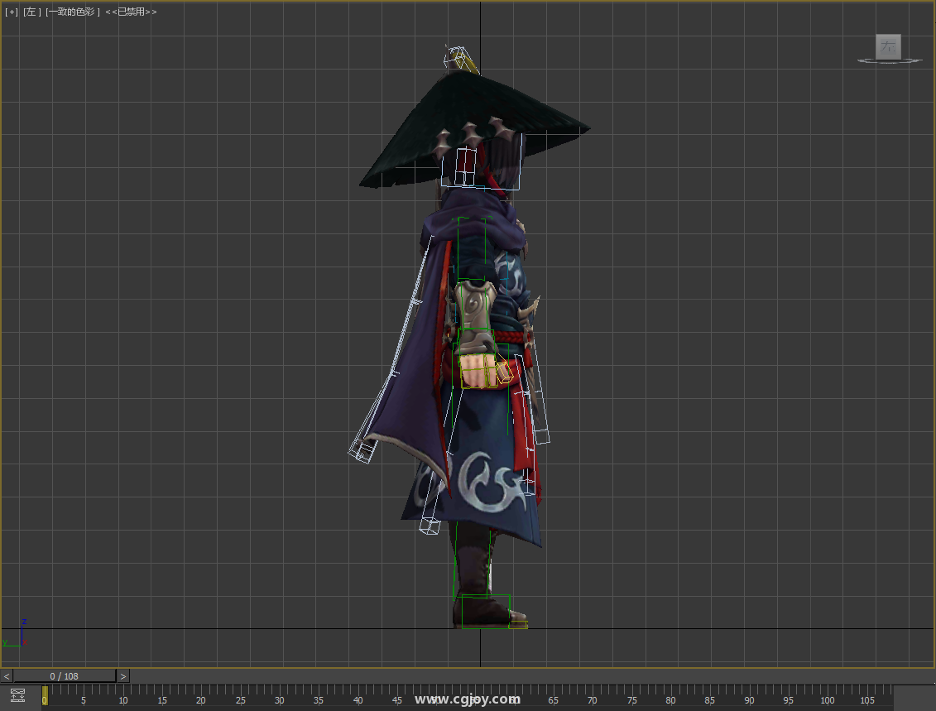The image size is (936, 711).
Task: Open the [一致的色彩] shading menu
Action: pos(73,12)
